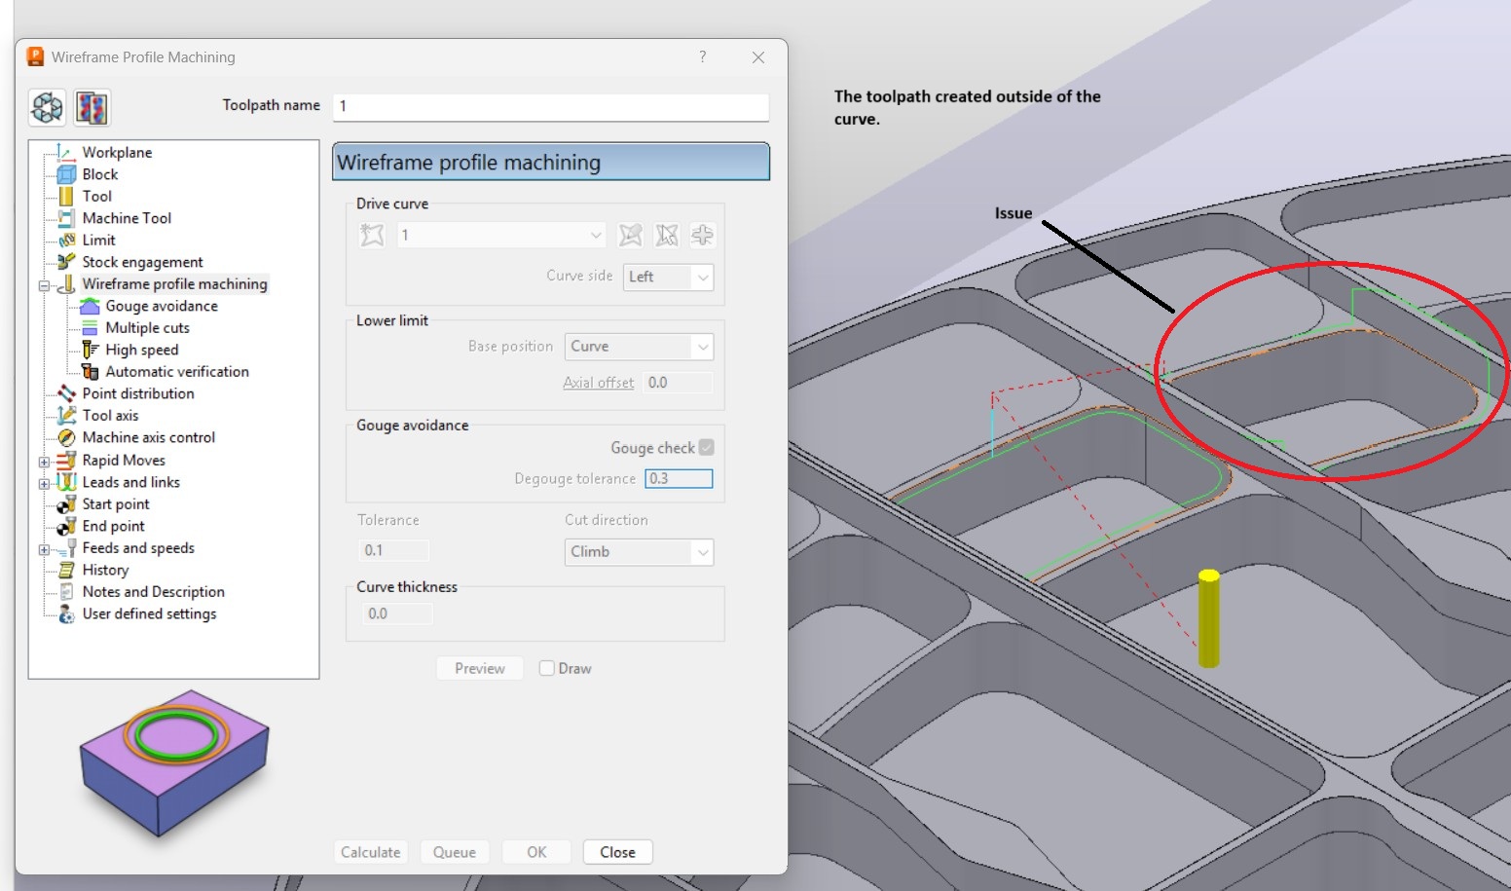Open Automatic verification page

177,372
